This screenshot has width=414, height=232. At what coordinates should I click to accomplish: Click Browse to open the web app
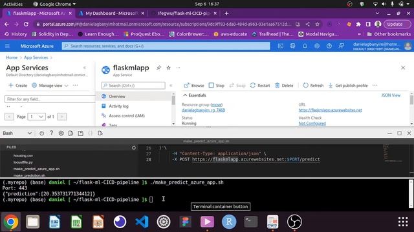194,86
